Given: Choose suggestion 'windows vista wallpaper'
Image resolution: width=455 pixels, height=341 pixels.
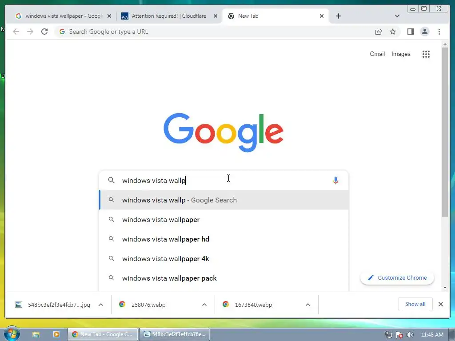Looking at the screenshot, I should click(224, 219).
